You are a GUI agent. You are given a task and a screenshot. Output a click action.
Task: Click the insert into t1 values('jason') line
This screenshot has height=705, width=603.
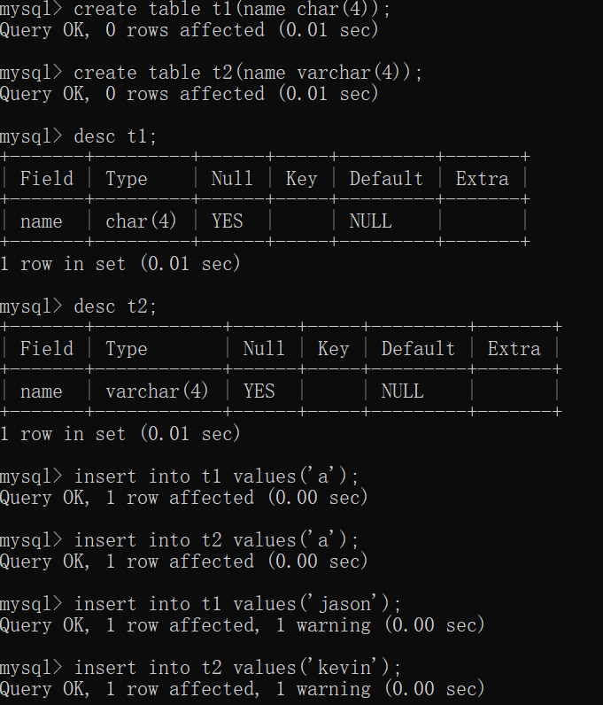tap(237, 605)
